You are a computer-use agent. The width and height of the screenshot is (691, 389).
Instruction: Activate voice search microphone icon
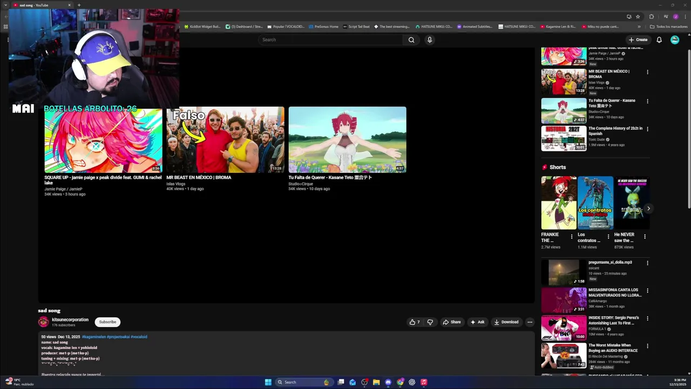tap(430, 39)
